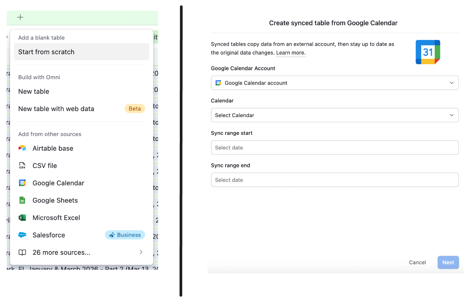Click the Microsoft Excel icon
The height and width of the screenshot is (302, 470).
[x=22, y=218]
